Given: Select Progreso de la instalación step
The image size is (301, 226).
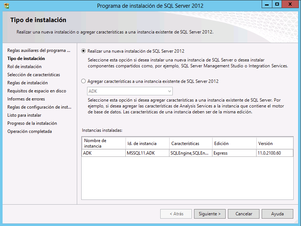Looking at the screenshot, I should tap(32, 123).
